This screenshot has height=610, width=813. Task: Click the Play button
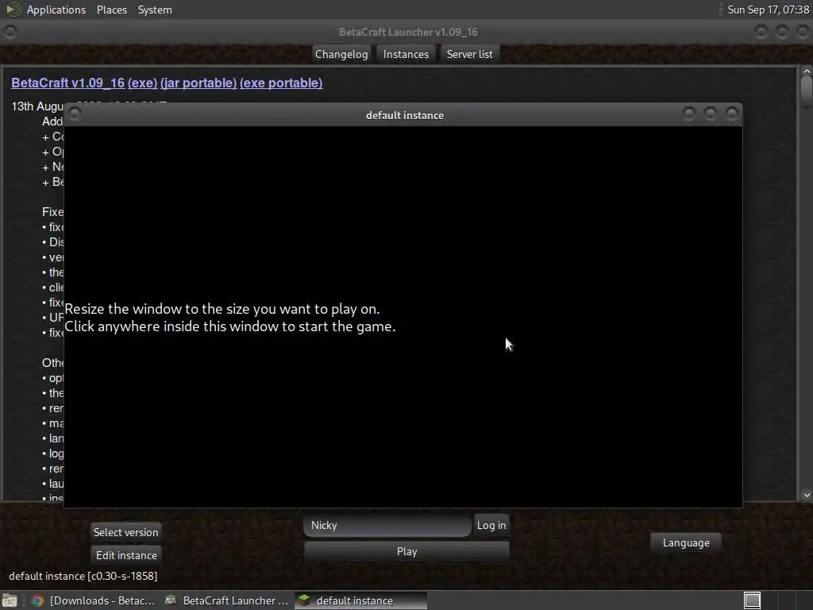(406, 551)
